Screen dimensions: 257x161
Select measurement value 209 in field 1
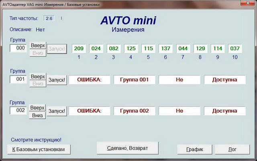(x=79, y=49)
